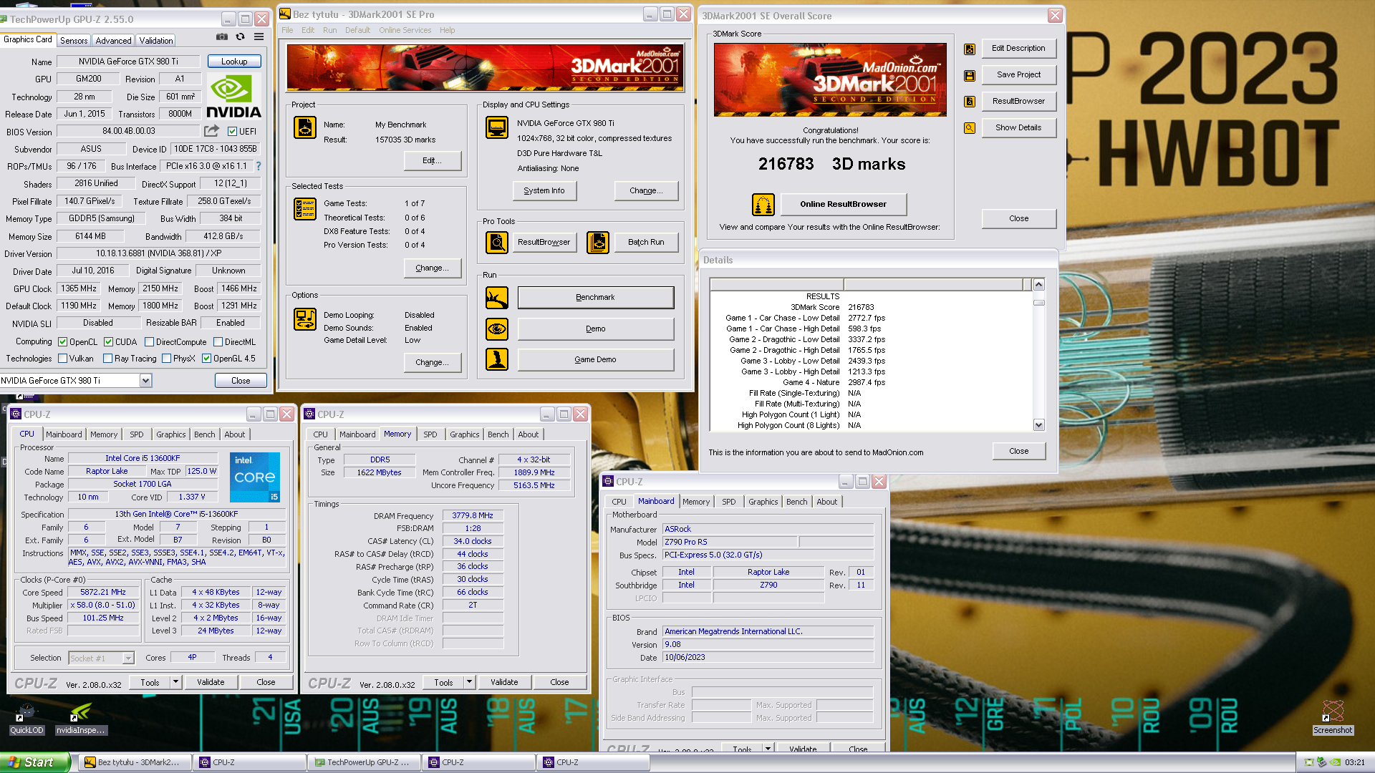Image resolution: width=1375 pixels, height=773 pixels.
Task: Open Socket #1 selection dropdown
Action: 128,658
